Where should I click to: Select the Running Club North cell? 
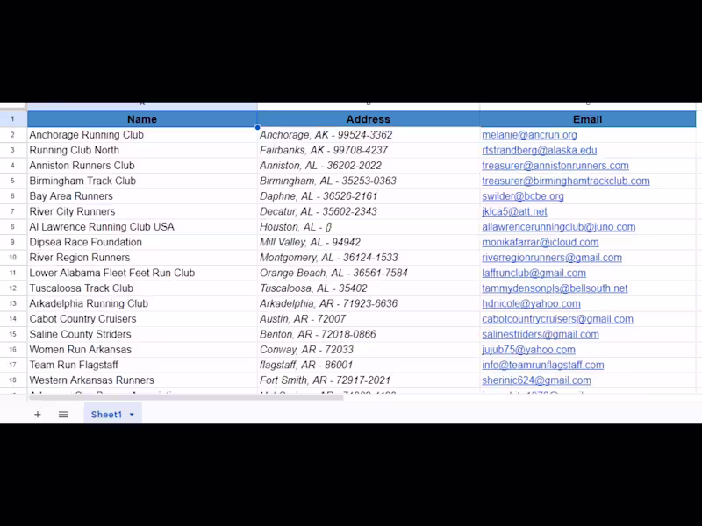142,150
